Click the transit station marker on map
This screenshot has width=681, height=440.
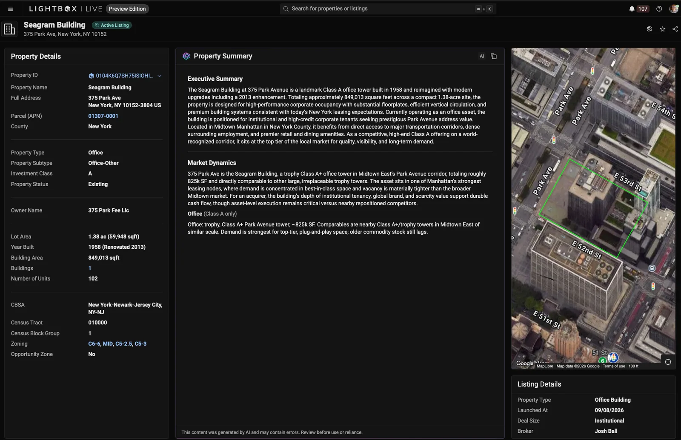tap(652, 268)
